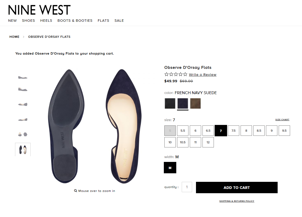Screen dimensions: 302x217
Task: Open the Size Chart link
Action: click(282, 120)
